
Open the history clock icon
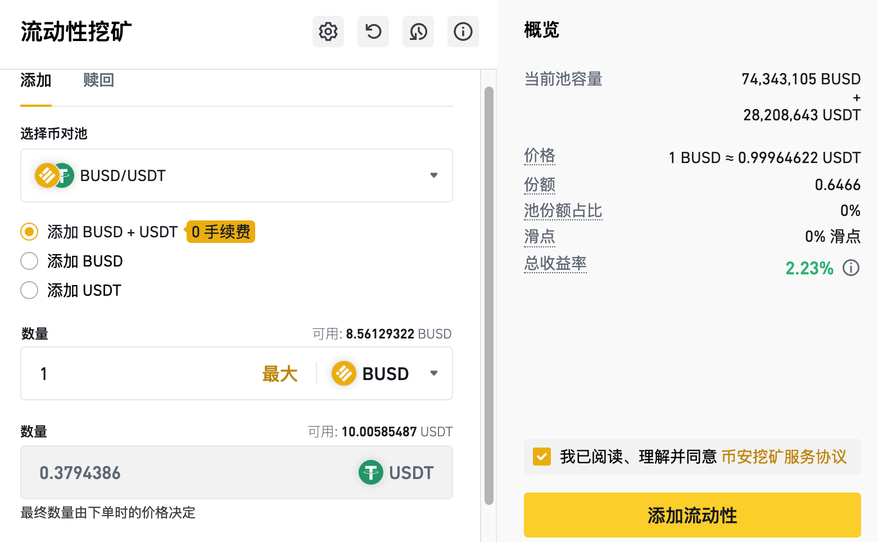tap(418, 31)
